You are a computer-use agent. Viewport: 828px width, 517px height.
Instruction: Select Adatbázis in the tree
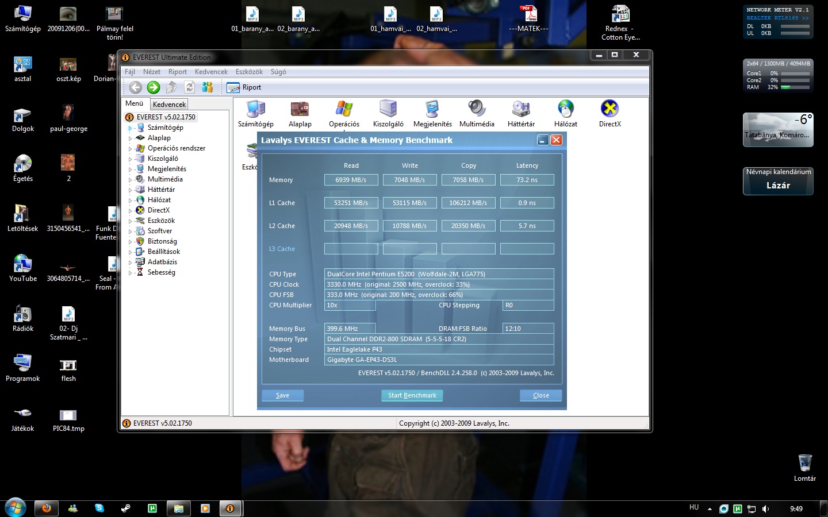pyautogui.click(x=162, y=262)
